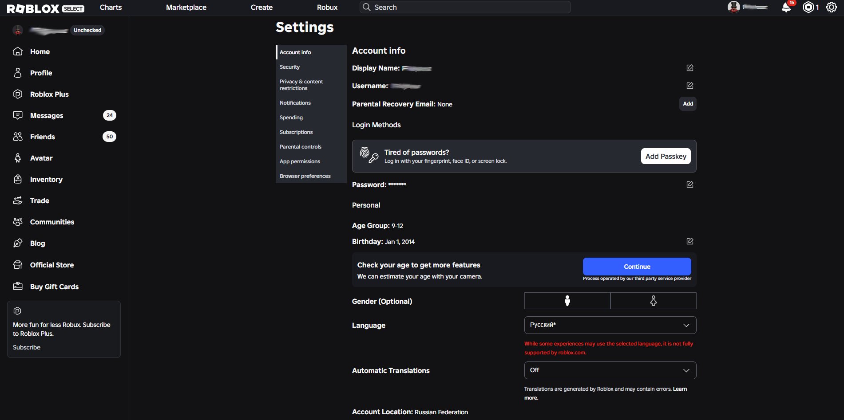
Task: Click the Add Passkey button
Action: point(666,156)
